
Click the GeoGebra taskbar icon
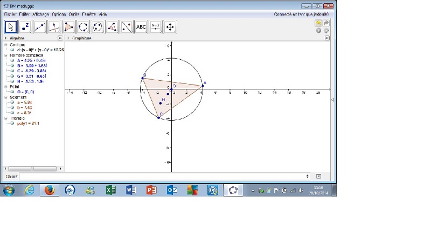[x=233, y=190]
